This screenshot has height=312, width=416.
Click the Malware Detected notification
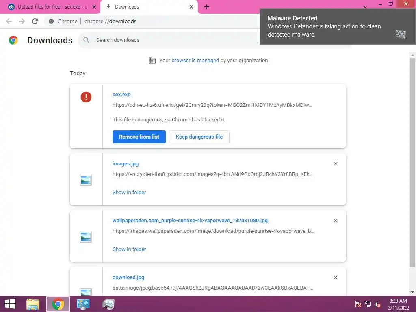(x=338, y=26)
